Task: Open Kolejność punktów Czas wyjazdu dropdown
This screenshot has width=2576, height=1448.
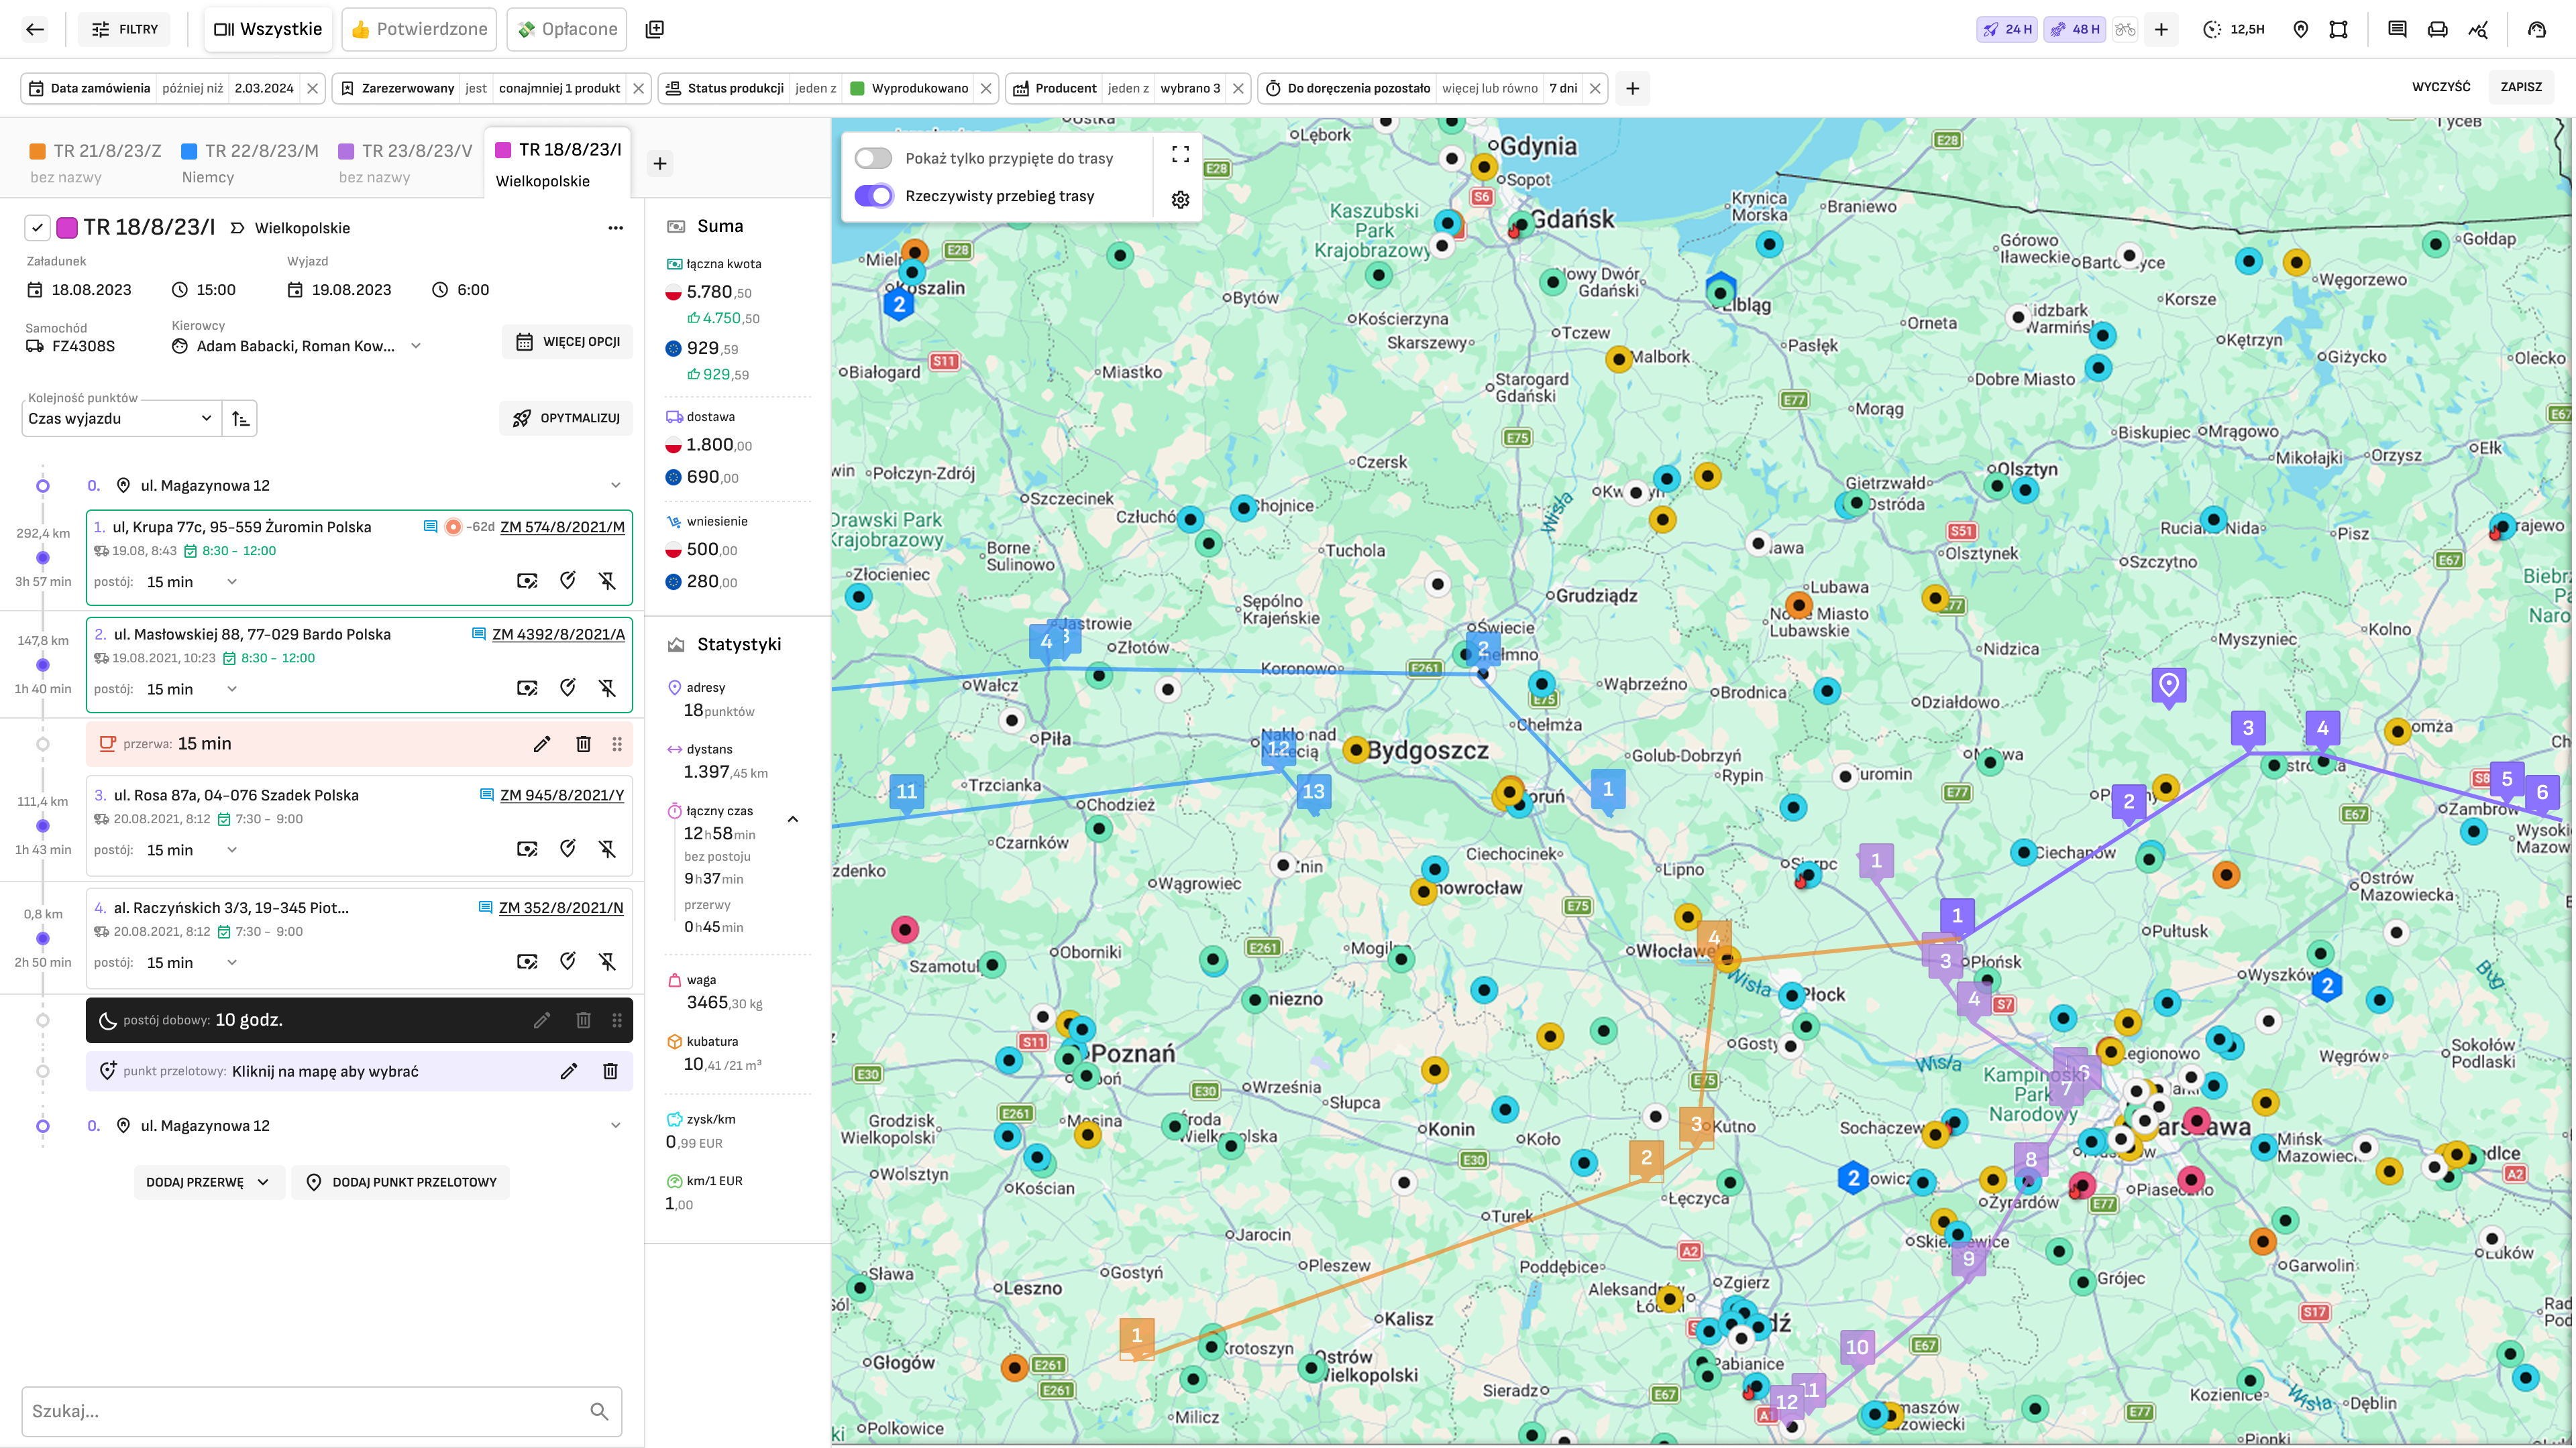Action: pyautogui.click(x=120, y=418)
